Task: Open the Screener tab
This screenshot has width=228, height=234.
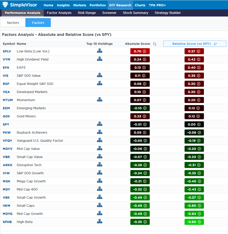Action: pyautogui.click(x=109, y=13)
